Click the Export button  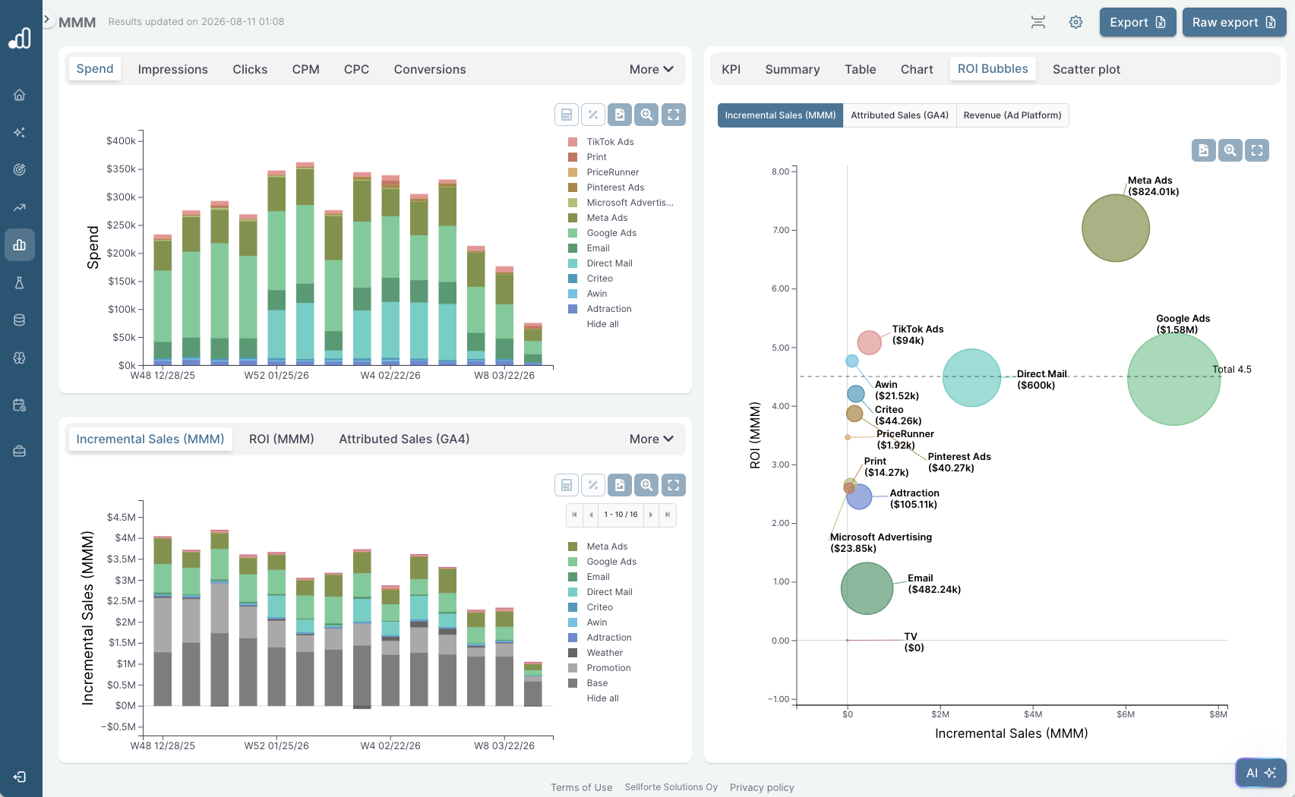tap(1138, 22)
